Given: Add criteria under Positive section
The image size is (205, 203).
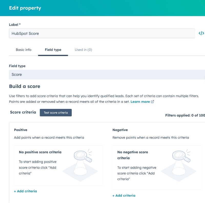Looking at the screenshot, I should pyautogui.click(x=25, y=191).
